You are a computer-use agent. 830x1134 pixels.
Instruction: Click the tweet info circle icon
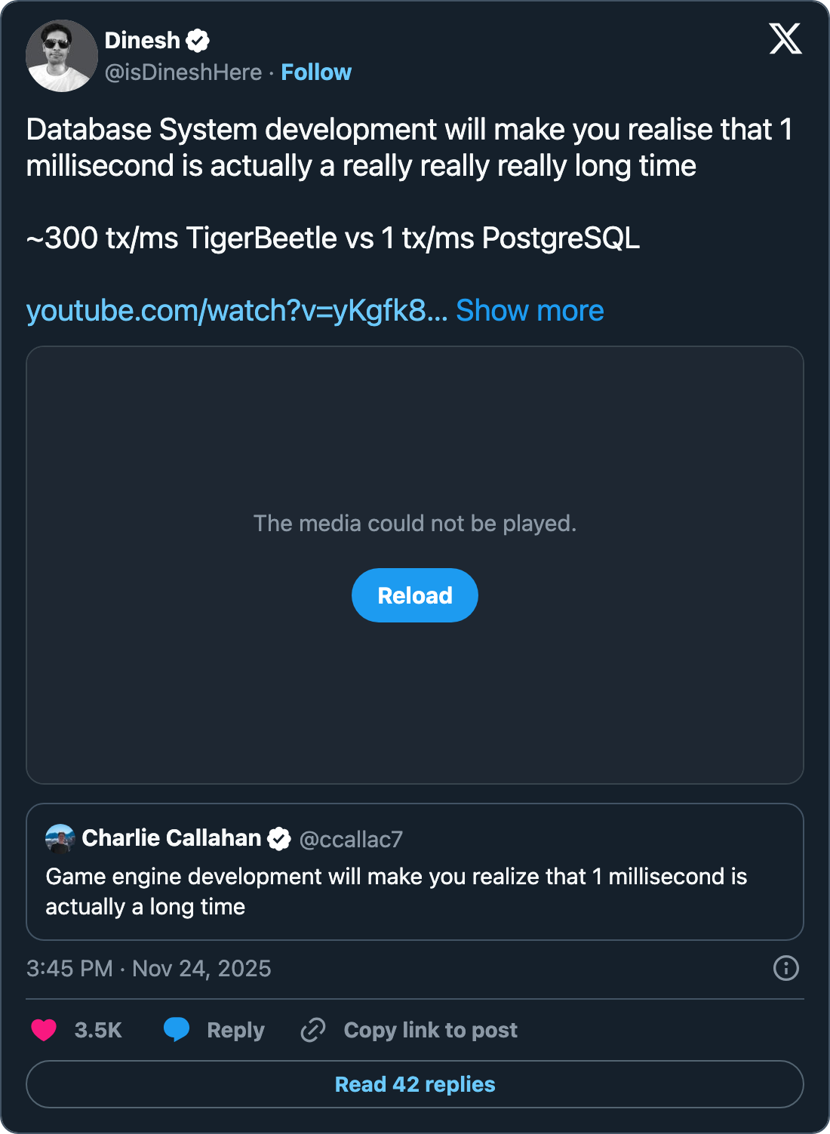coord(785,968)
